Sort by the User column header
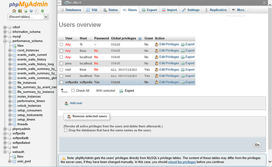This screenshot has width=272, height=167. [x=69, y=38]
